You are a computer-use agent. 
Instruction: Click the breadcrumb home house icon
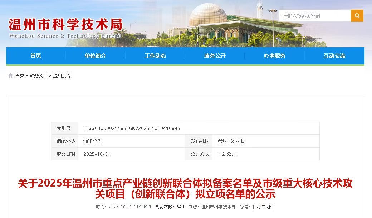point(10,75)
